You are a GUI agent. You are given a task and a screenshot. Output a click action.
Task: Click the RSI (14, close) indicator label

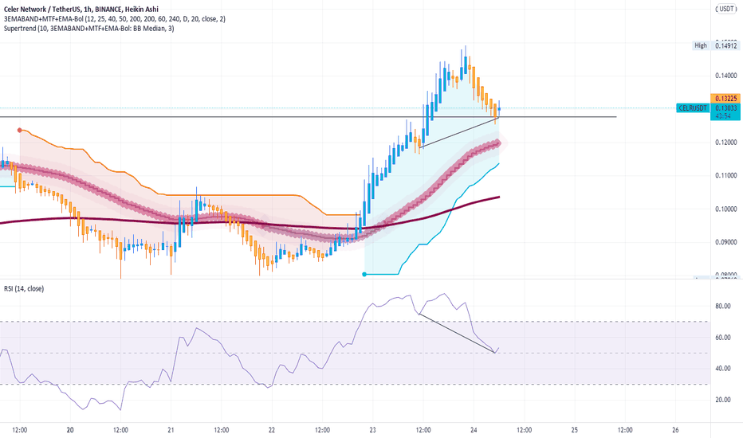(24, 288)
